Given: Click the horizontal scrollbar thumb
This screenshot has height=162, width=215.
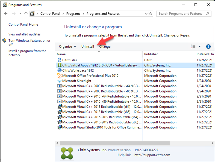Looking at the screenshot, I should (115, 143).
